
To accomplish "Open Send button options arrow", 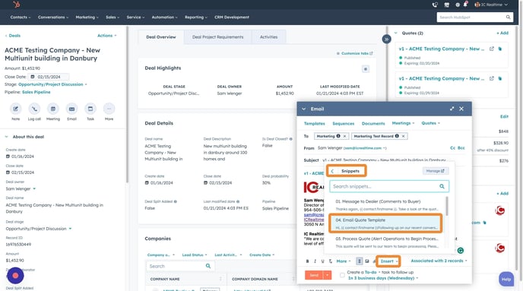I will [x=327, y=275].
